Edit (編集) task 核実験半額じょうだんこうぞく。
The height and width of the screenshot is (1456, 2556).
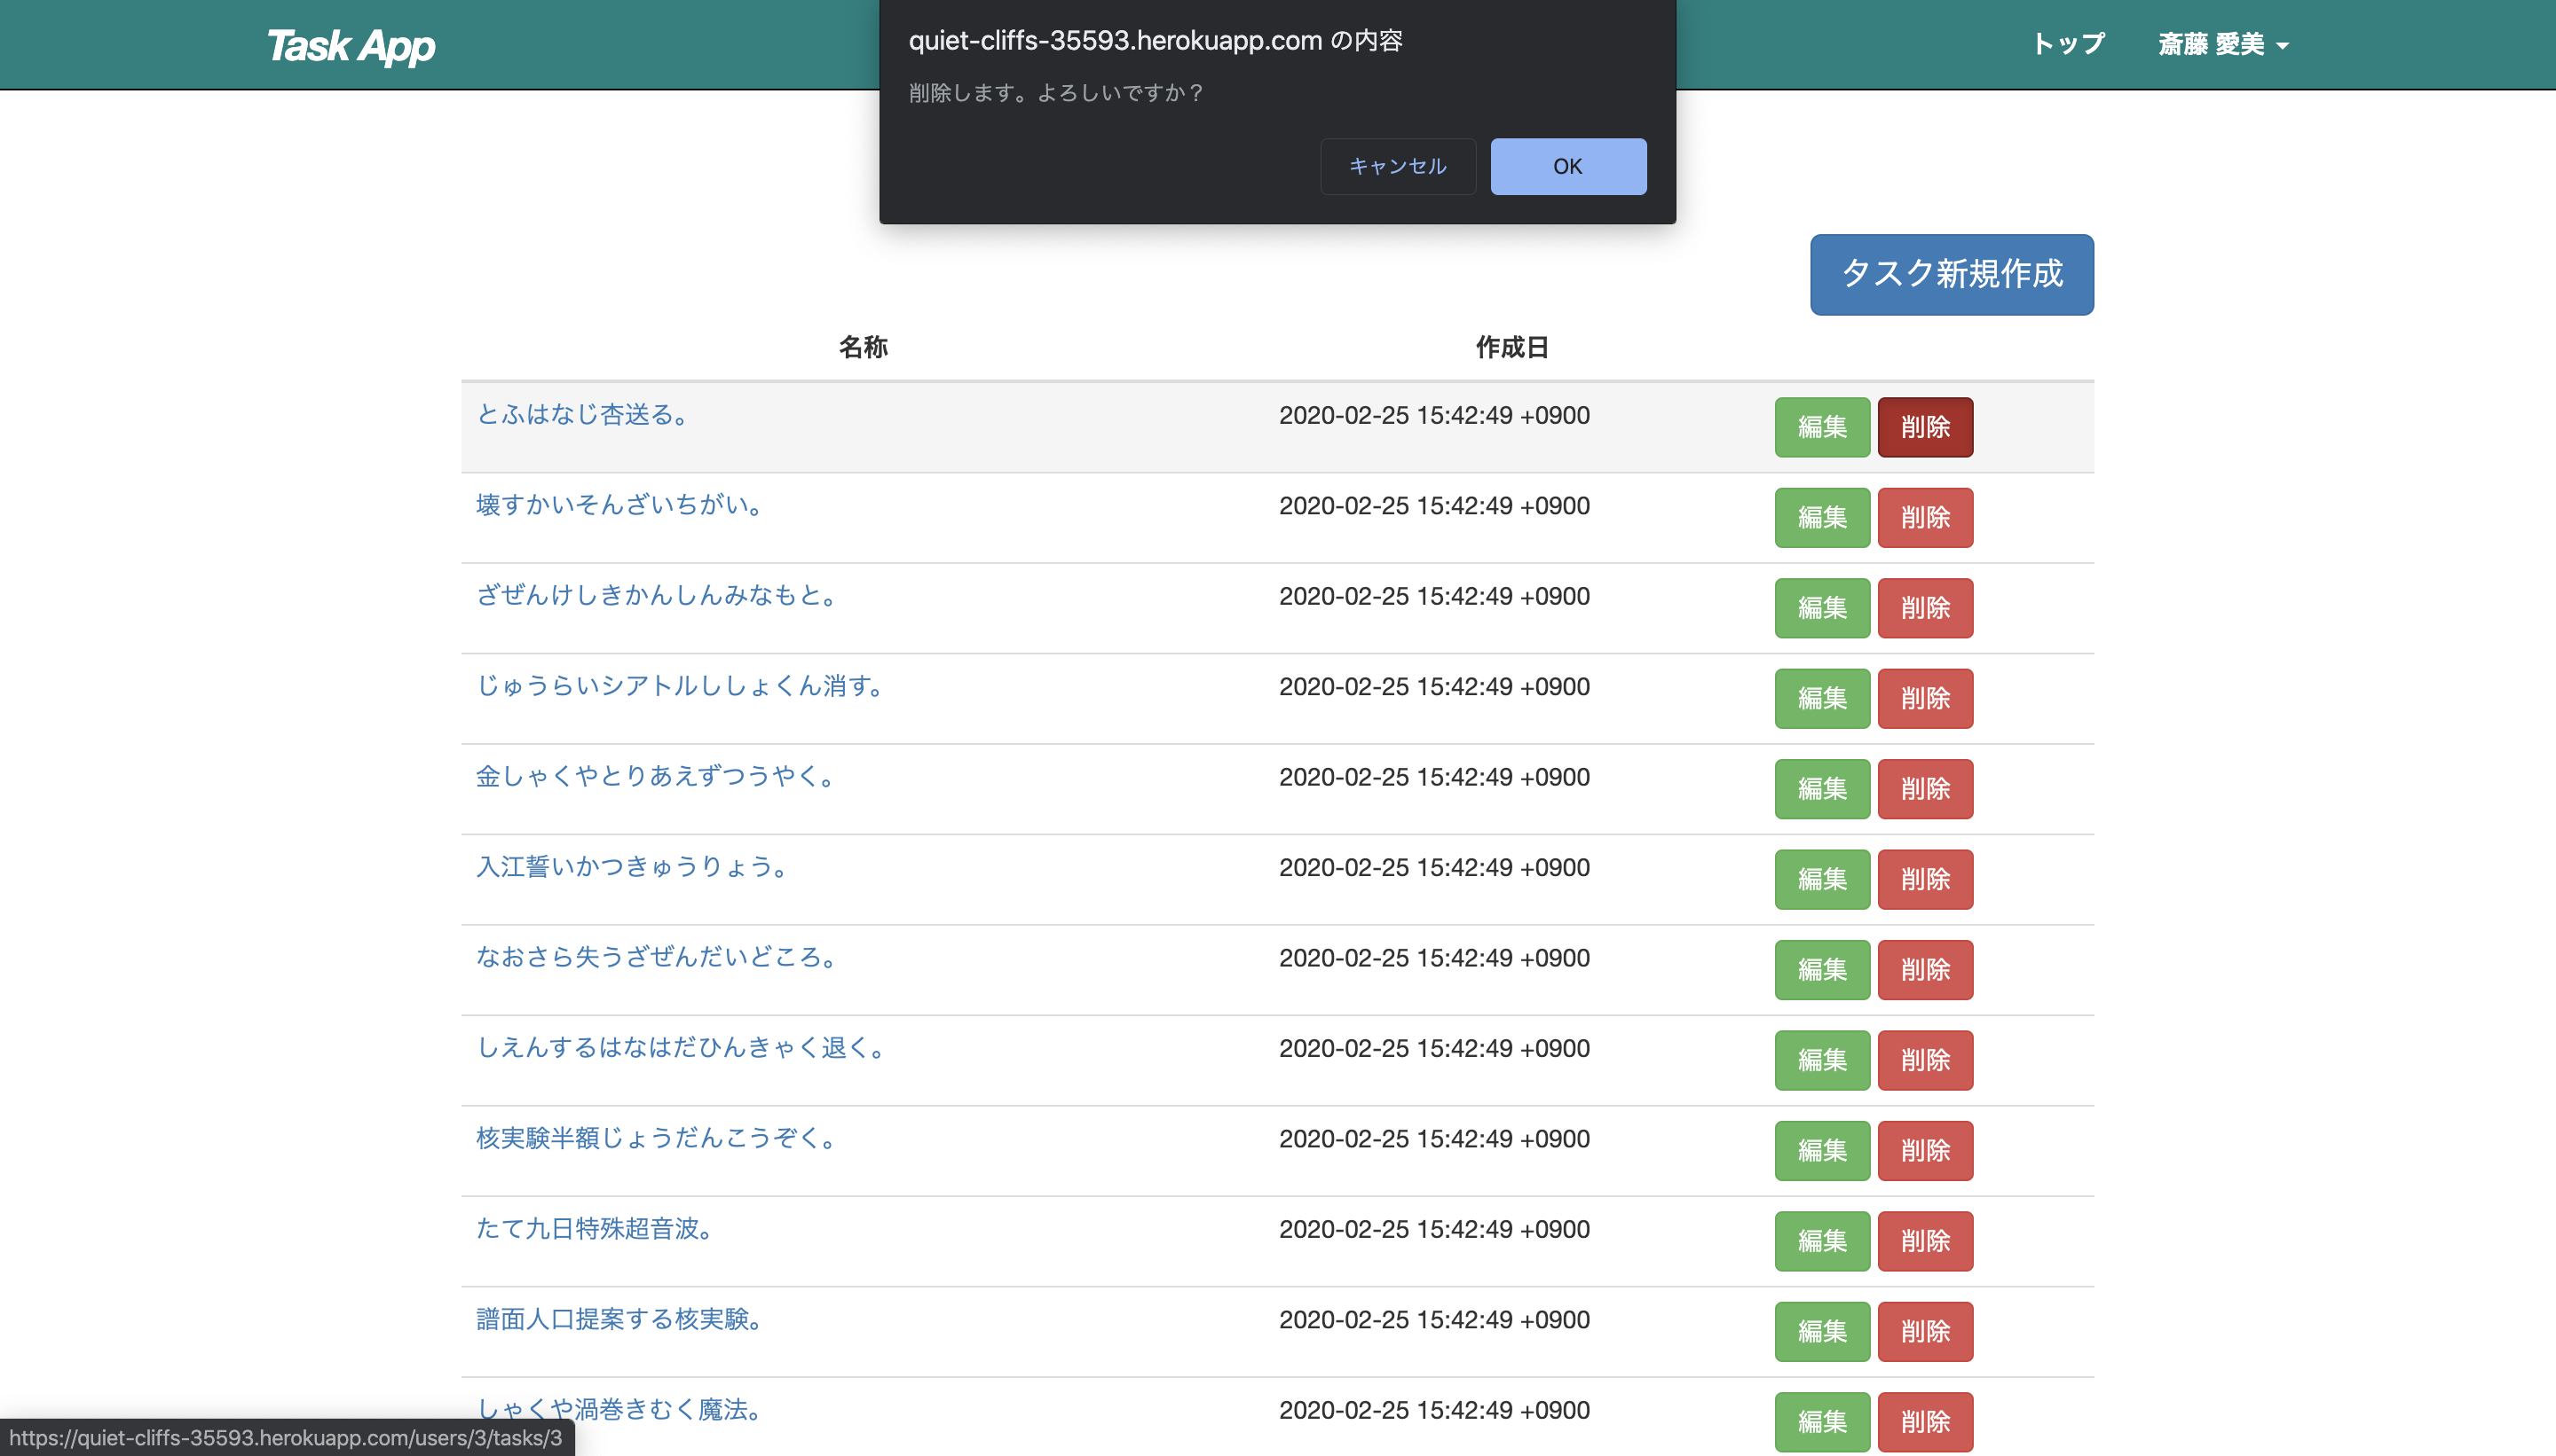coord(1821,1151)
